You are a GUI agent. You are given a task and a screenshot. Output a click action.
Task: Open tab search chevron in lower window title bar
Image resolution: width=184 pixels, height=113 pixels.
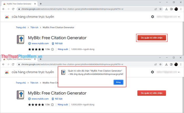(160, 58)
